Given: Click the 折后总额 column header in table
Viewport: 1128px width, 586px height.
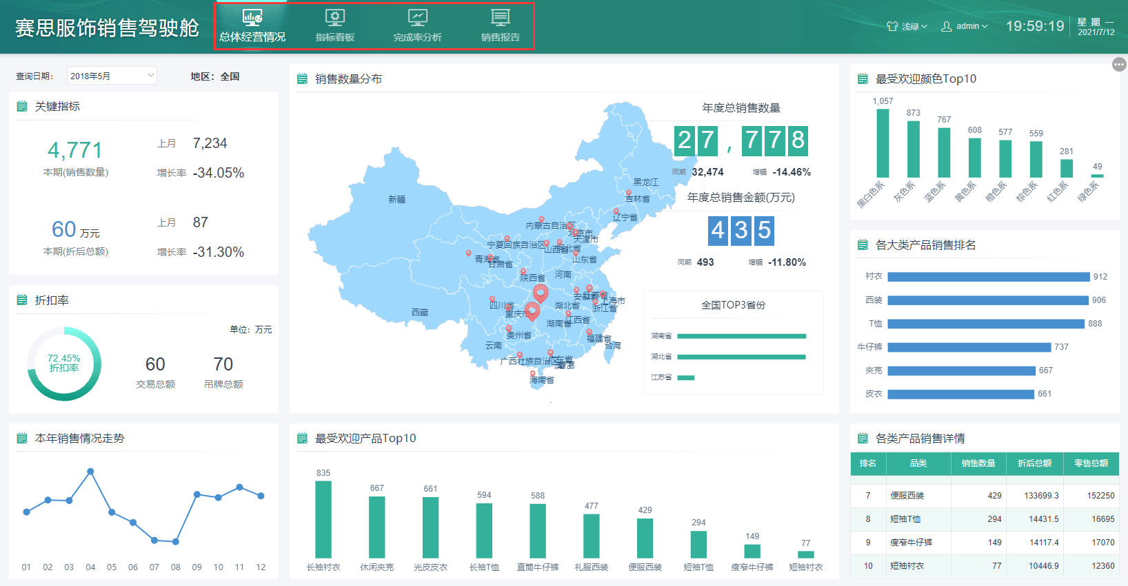Looking at the screenshot, I should point(1034,463).
